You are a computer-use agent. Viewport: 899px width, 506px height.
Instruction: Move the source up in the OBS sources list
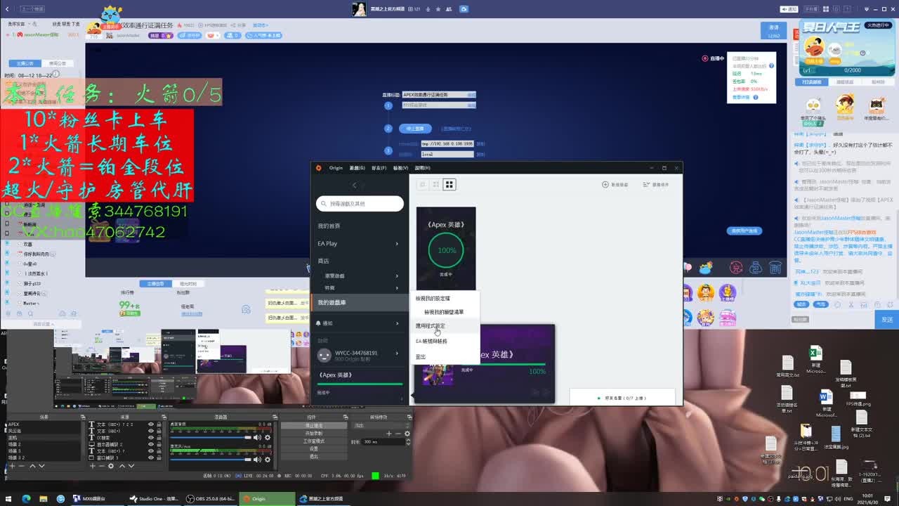coord(122,466)
